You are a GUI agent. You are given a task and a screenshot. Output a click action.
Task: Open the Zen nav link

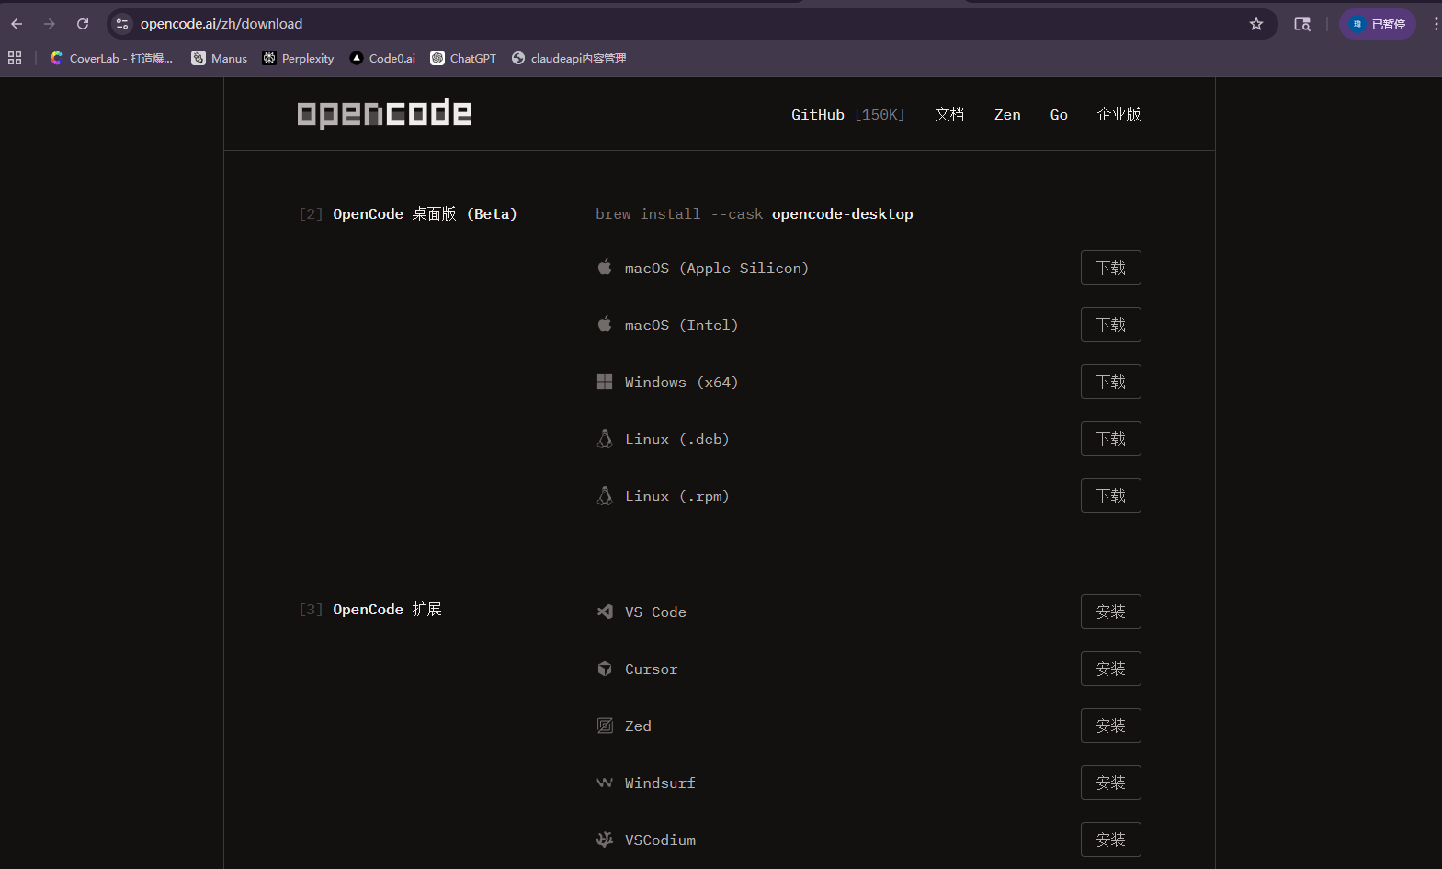click(x=1007, y=115)
